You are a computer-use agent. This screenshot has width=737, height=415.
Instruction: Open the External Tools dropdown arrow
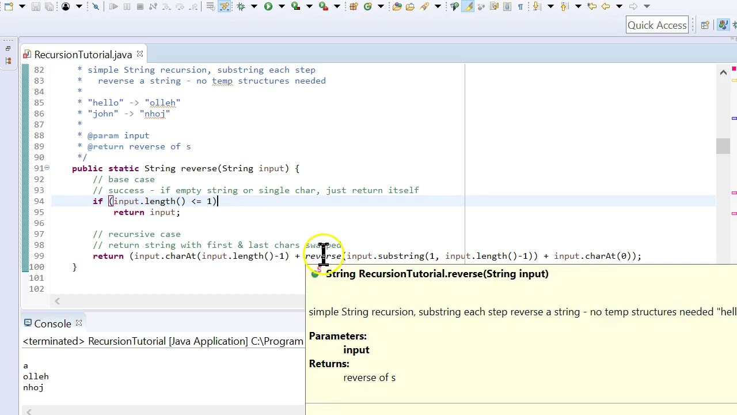coord(337,6)
